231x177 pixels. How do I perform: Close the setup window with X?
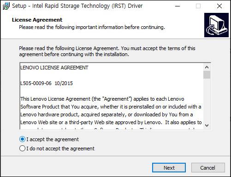[x=219, y=6]
